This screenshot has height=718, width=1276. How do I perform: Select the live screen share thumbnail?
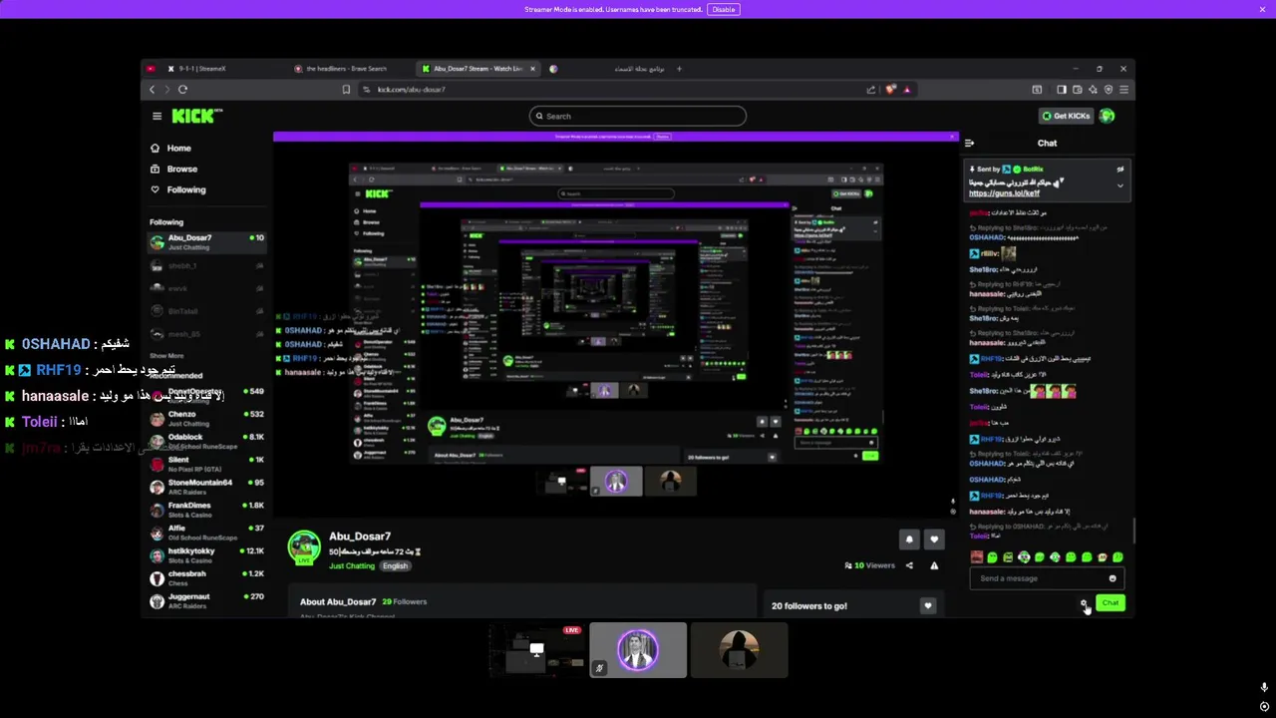click(x=537, y=650)
